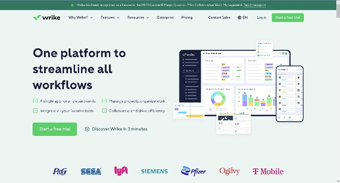Go to the Pricing page
Screen dimensions: 340x183
pyautogui.click(x=187, y=17)
